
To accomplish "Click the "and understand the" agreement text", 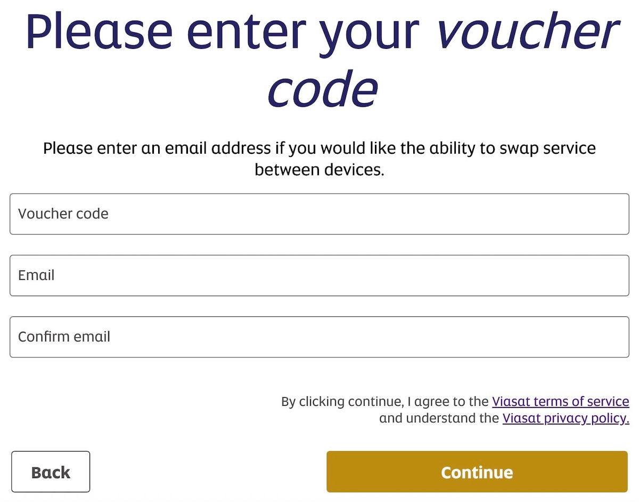I will click(x=439, y=419).
